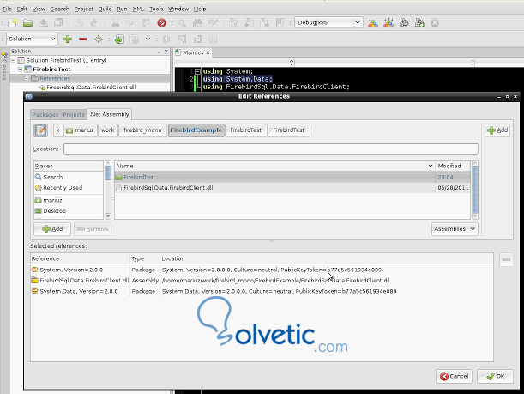The height and width of the screenshot is (394, 524).
Task: Click the code fold toggle at line 1
Action: pyautogui.click(x=197, y=71)
